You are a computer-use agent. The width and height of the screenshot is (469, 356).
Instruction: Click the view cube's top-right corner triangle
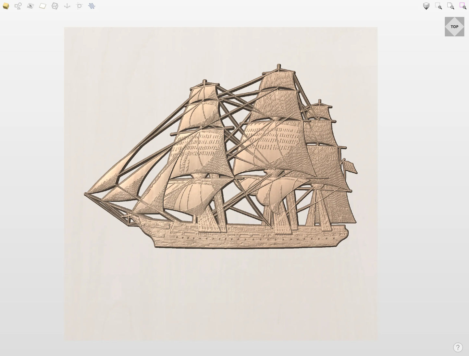click(462, 19)
